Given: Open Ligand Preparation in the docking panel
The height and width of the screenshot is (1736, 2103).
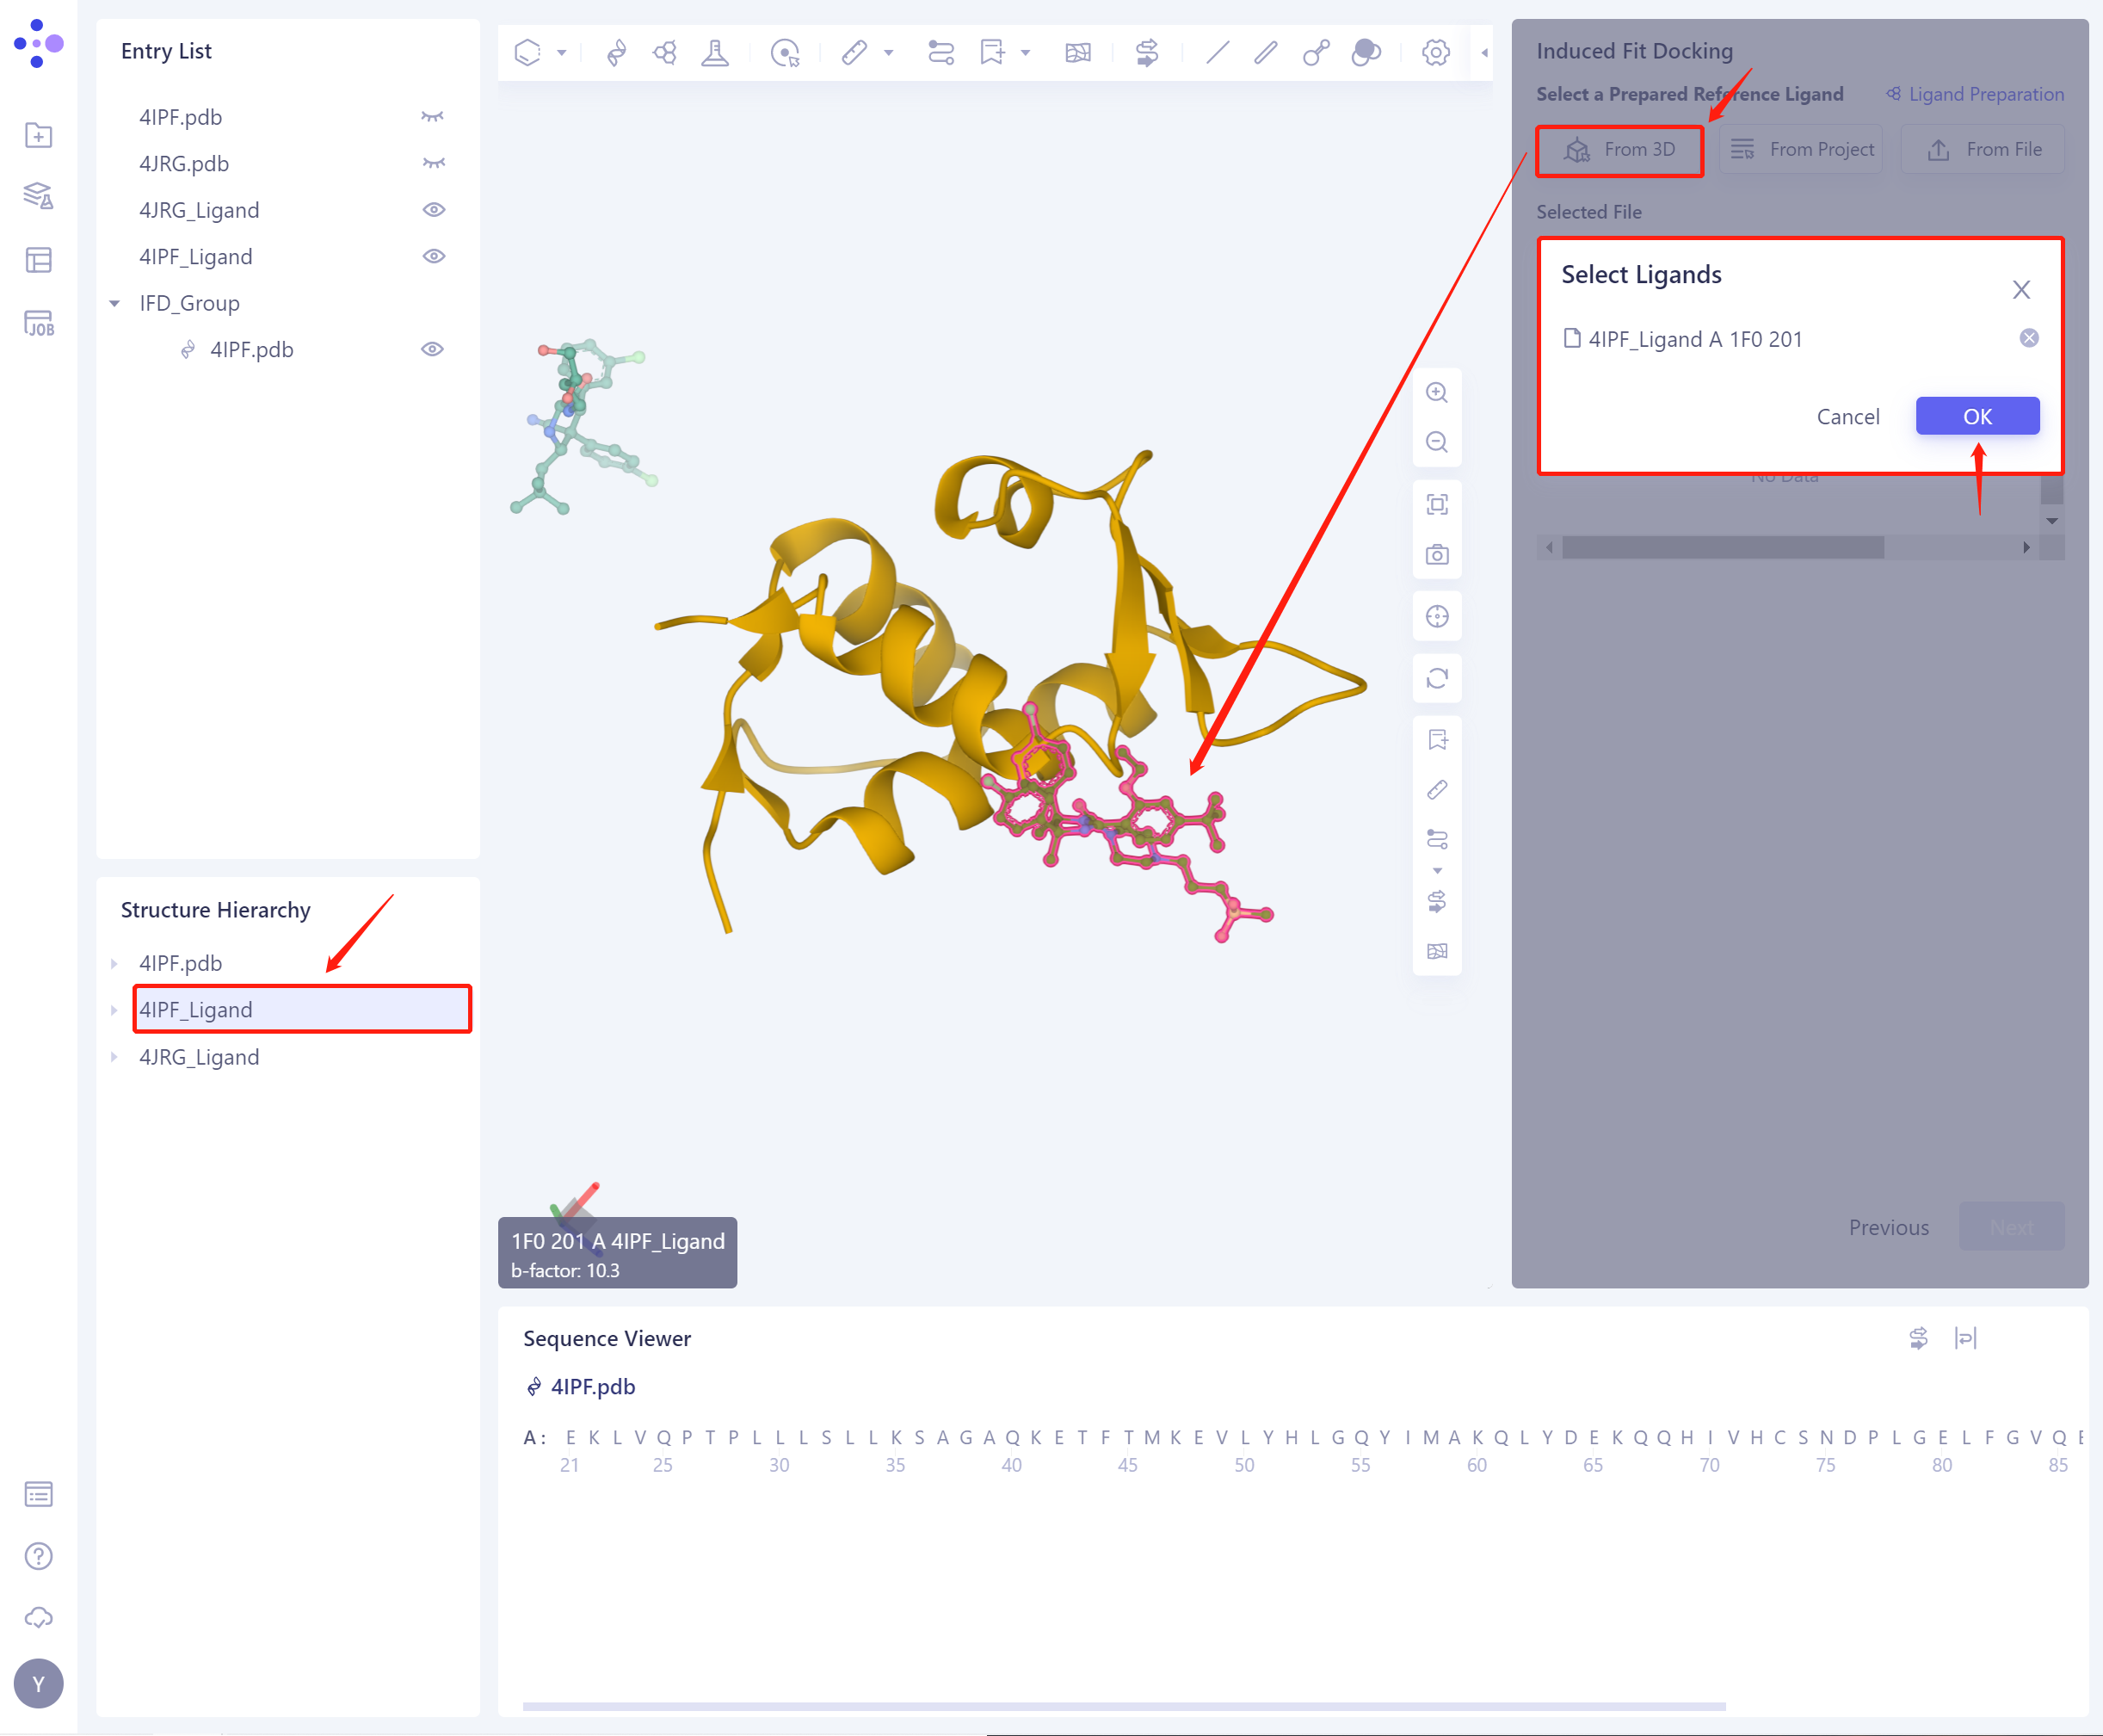Looking at the screenshot, I should point(1974,93).
